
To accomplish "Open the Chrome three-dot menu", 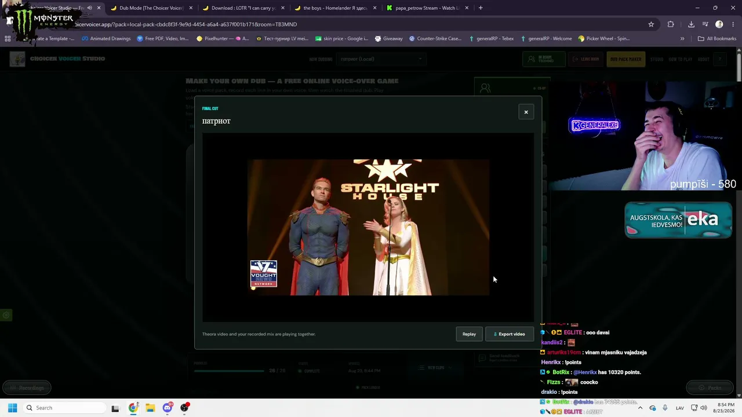I will (733, 24).
